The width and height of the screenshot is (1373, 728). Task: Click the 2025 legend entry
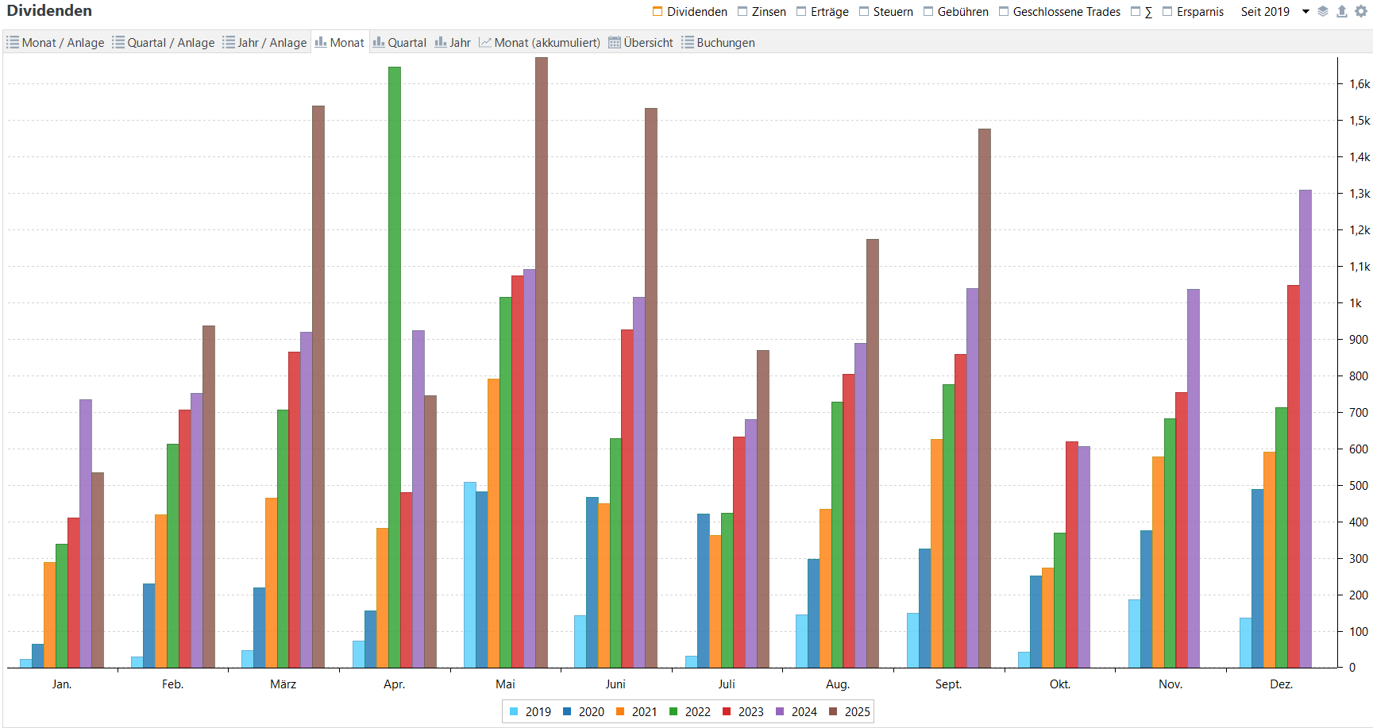point(857,712)
